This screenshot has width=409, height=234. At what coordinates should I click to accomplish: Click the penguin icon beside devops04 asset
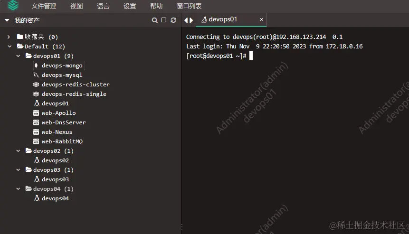pyautogui.click(x=37, y=198)
